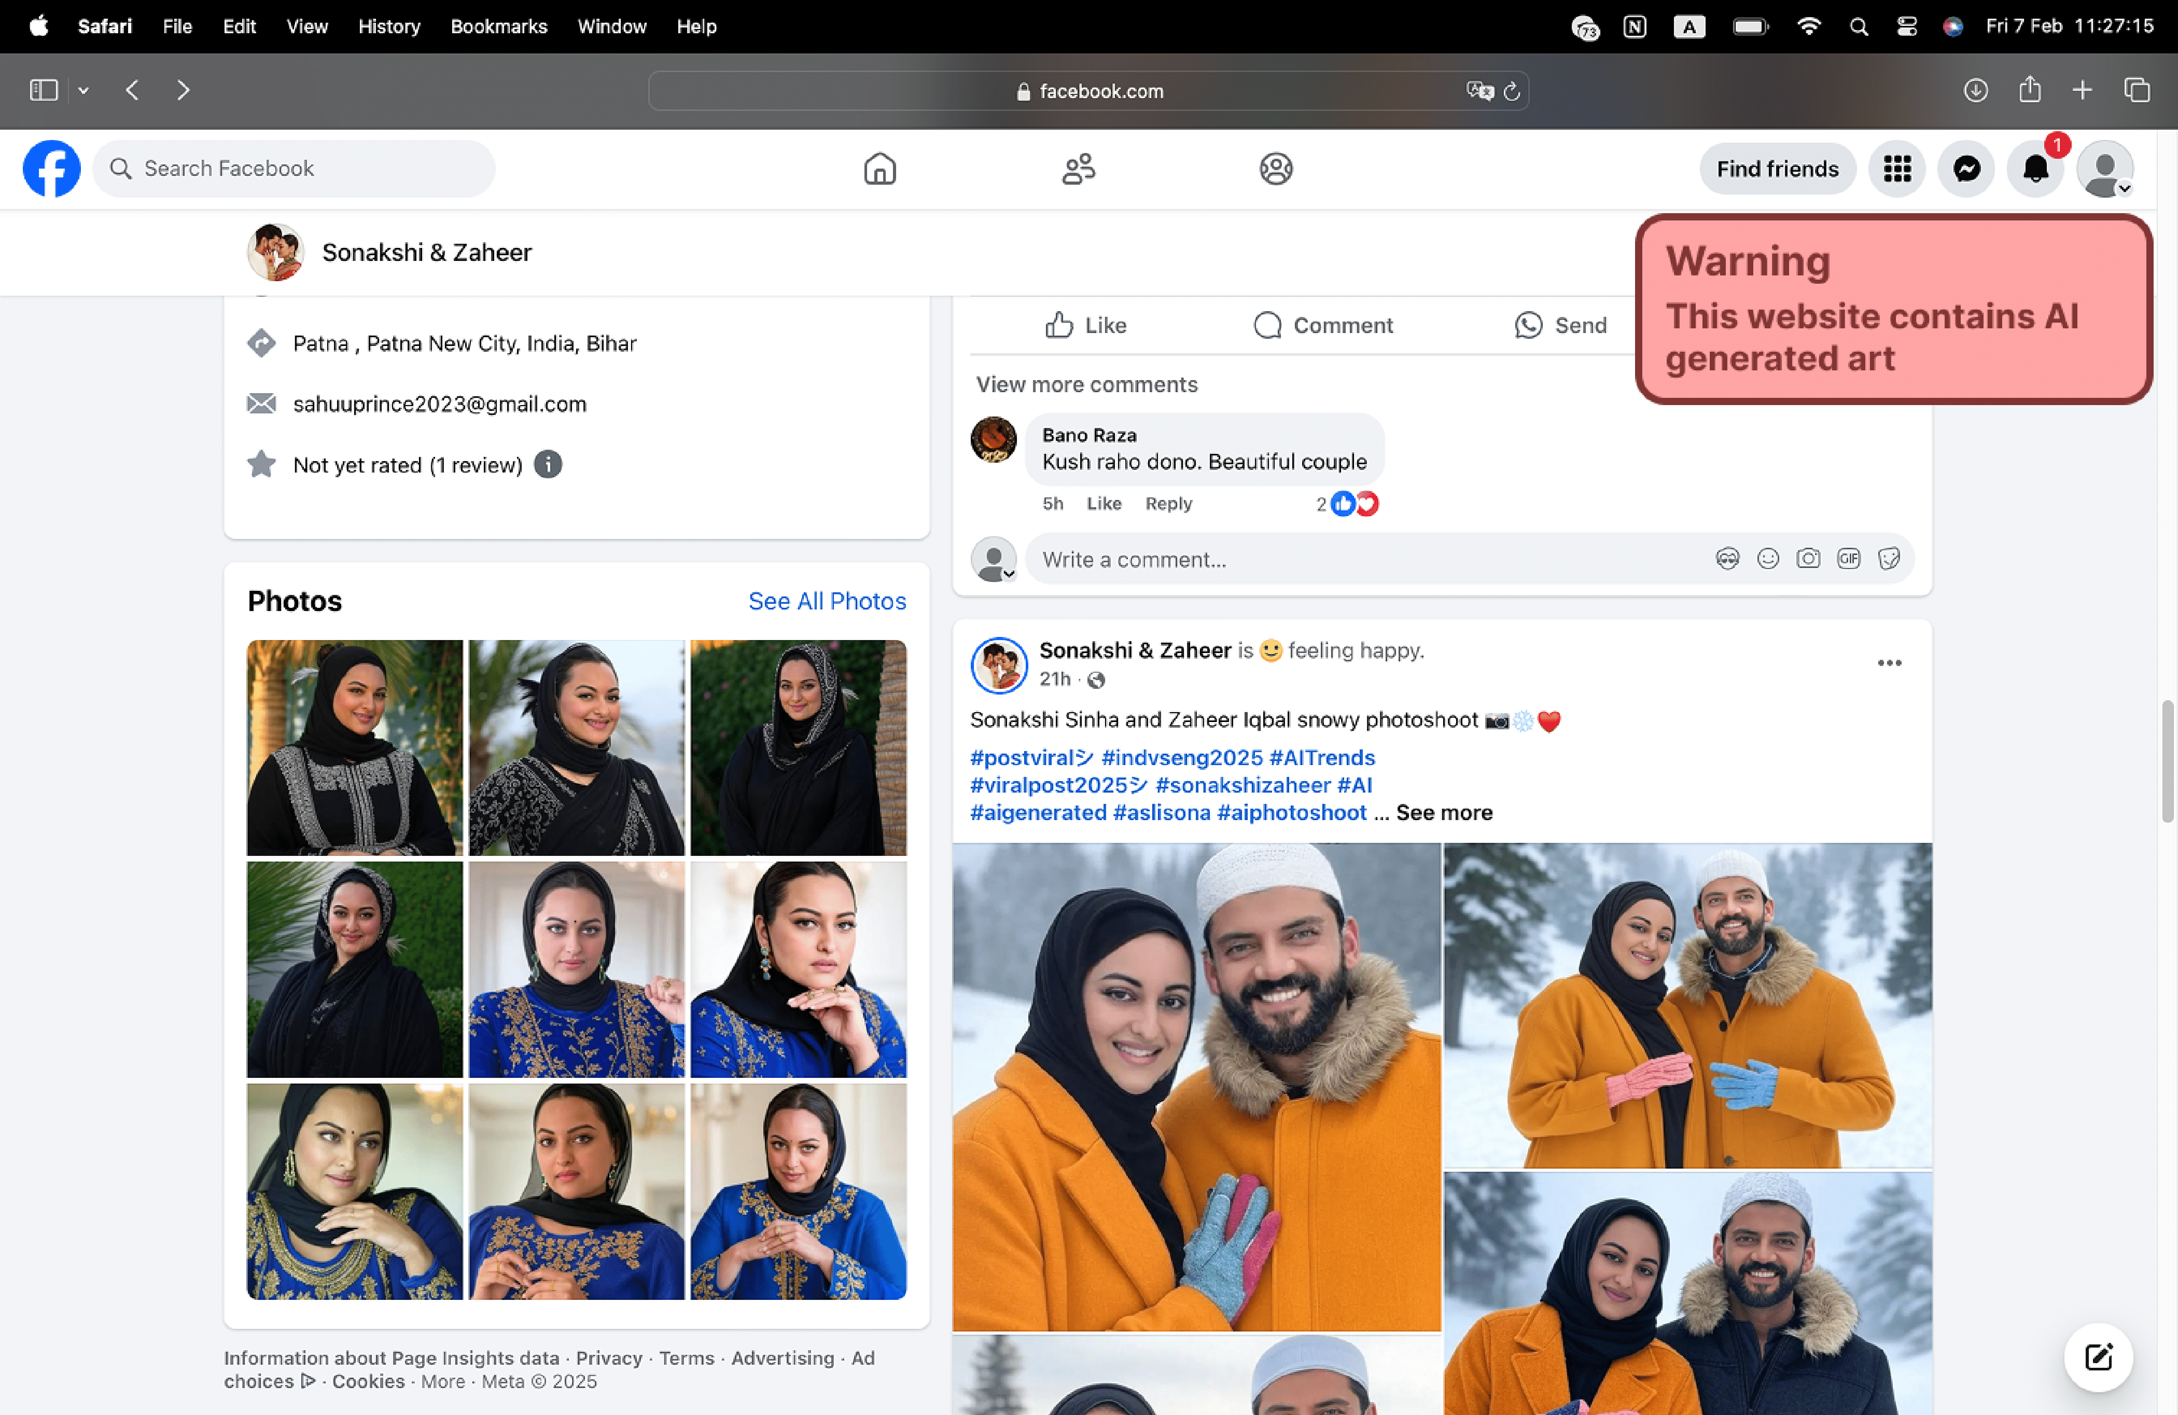Open Friends icon in top navigation
The width and height of the screenshot is (2178, 1415).
coord(1078,169)
